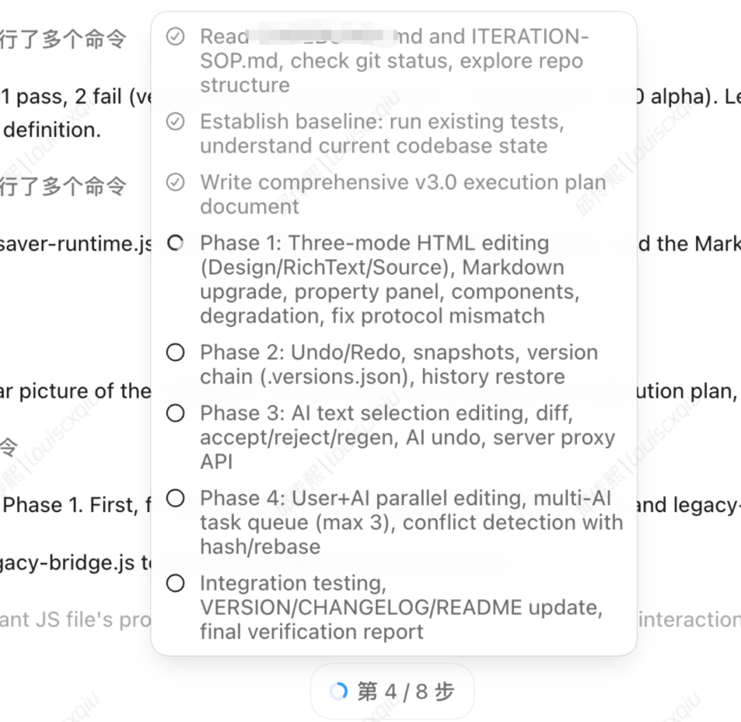Click the circle beside 'Integration testing' step
This screenshot has height=722, width=741.
pos(176,583)
